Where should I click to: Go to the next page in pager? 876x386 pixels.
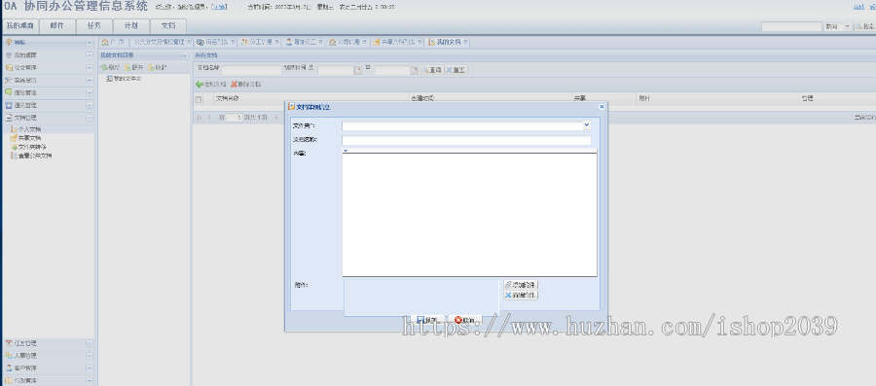276,118
